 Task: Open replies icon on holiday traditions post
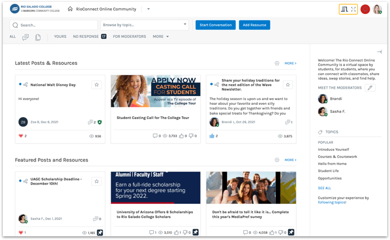point(287,122)
